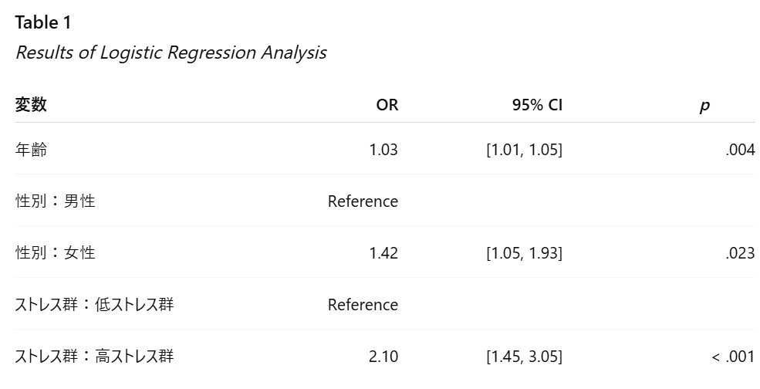
Task: Select the 性別：男性 row label
Action: coord(56,201)
